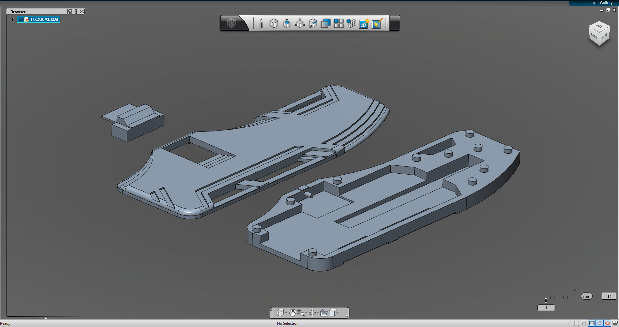619x327 pixels.
Task: Toggle the orange snap status icon
Action: (x=607, y=323)
